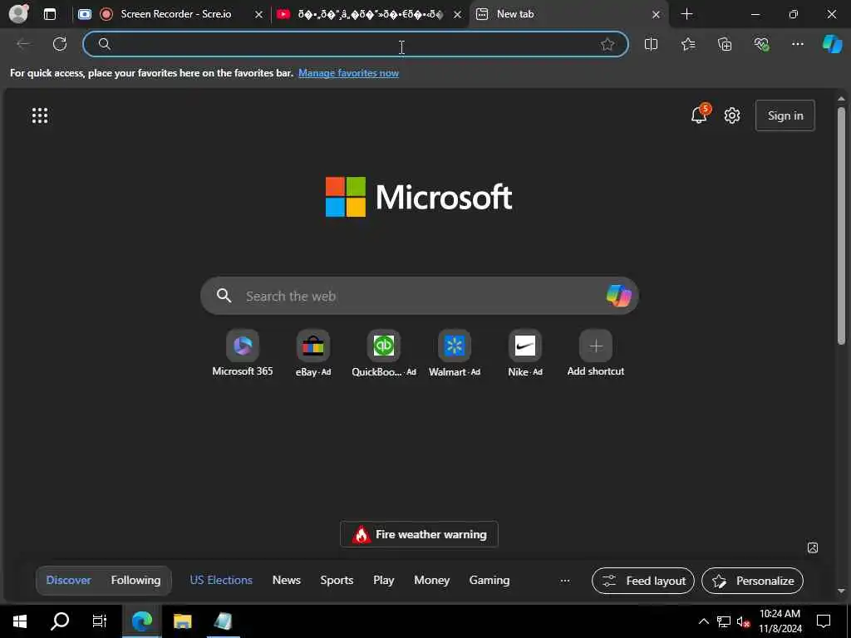Add this page to favorites star
The image size is (851, 638).
pyautogui.click(x=608, y=44)
